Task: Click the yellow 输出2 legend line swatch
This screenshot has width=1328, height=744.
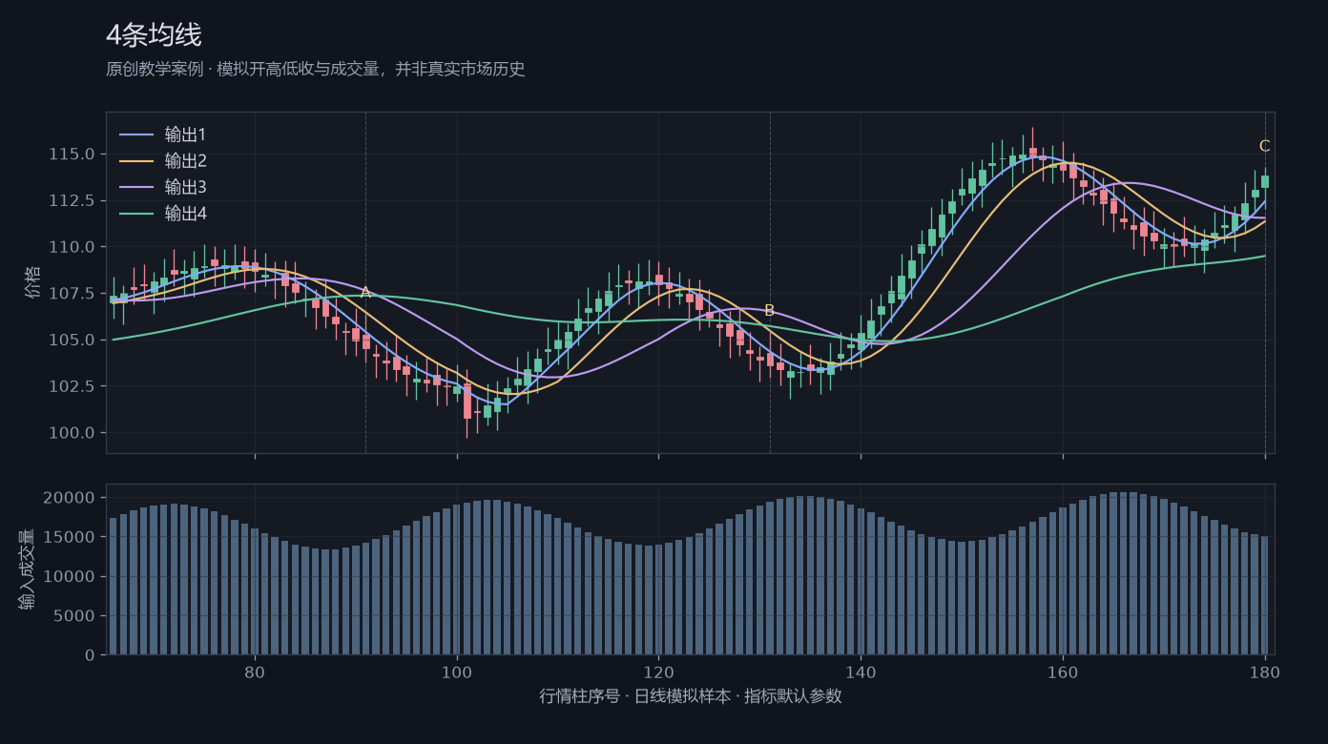Action: (136, 161)
